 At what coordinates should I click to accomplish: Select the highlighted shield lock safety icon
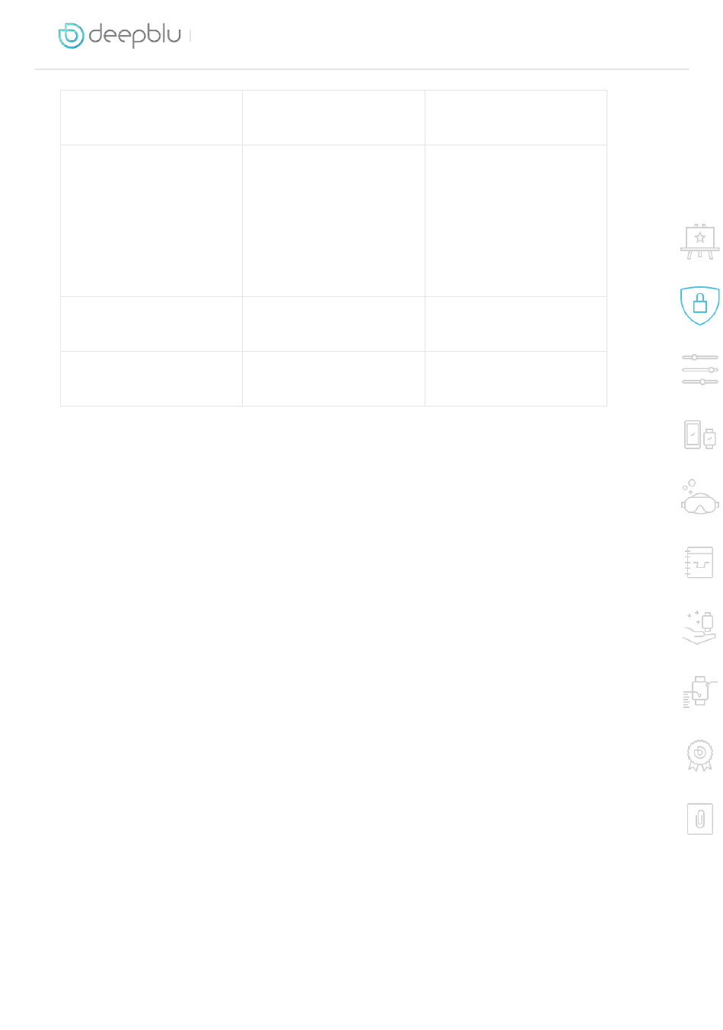pos(699,305)
